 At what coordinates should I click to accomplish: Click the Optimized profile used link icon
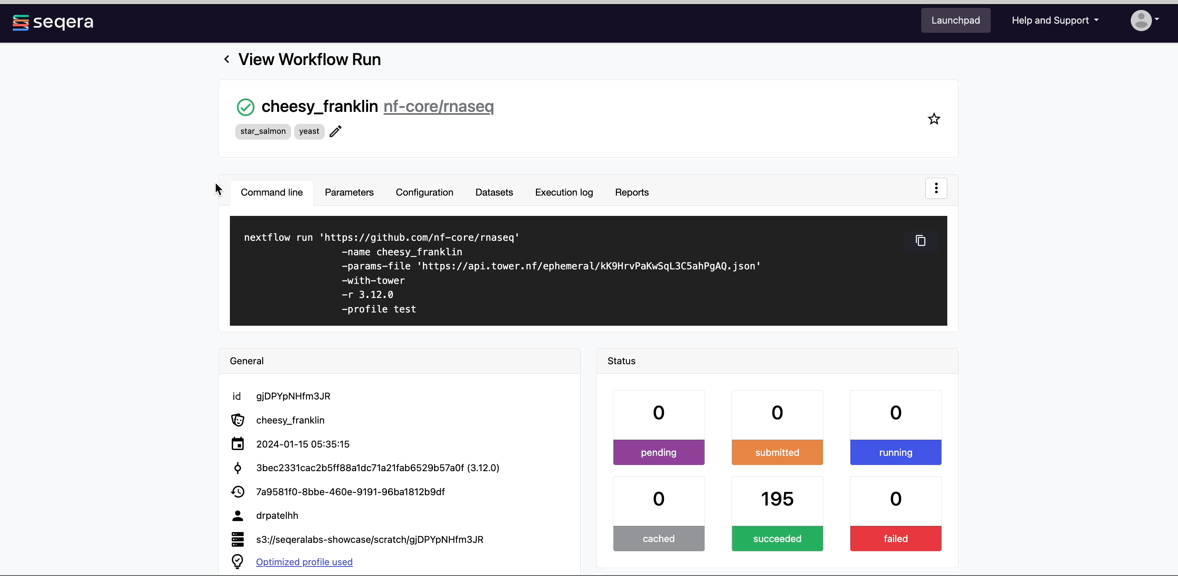point(237,562)
